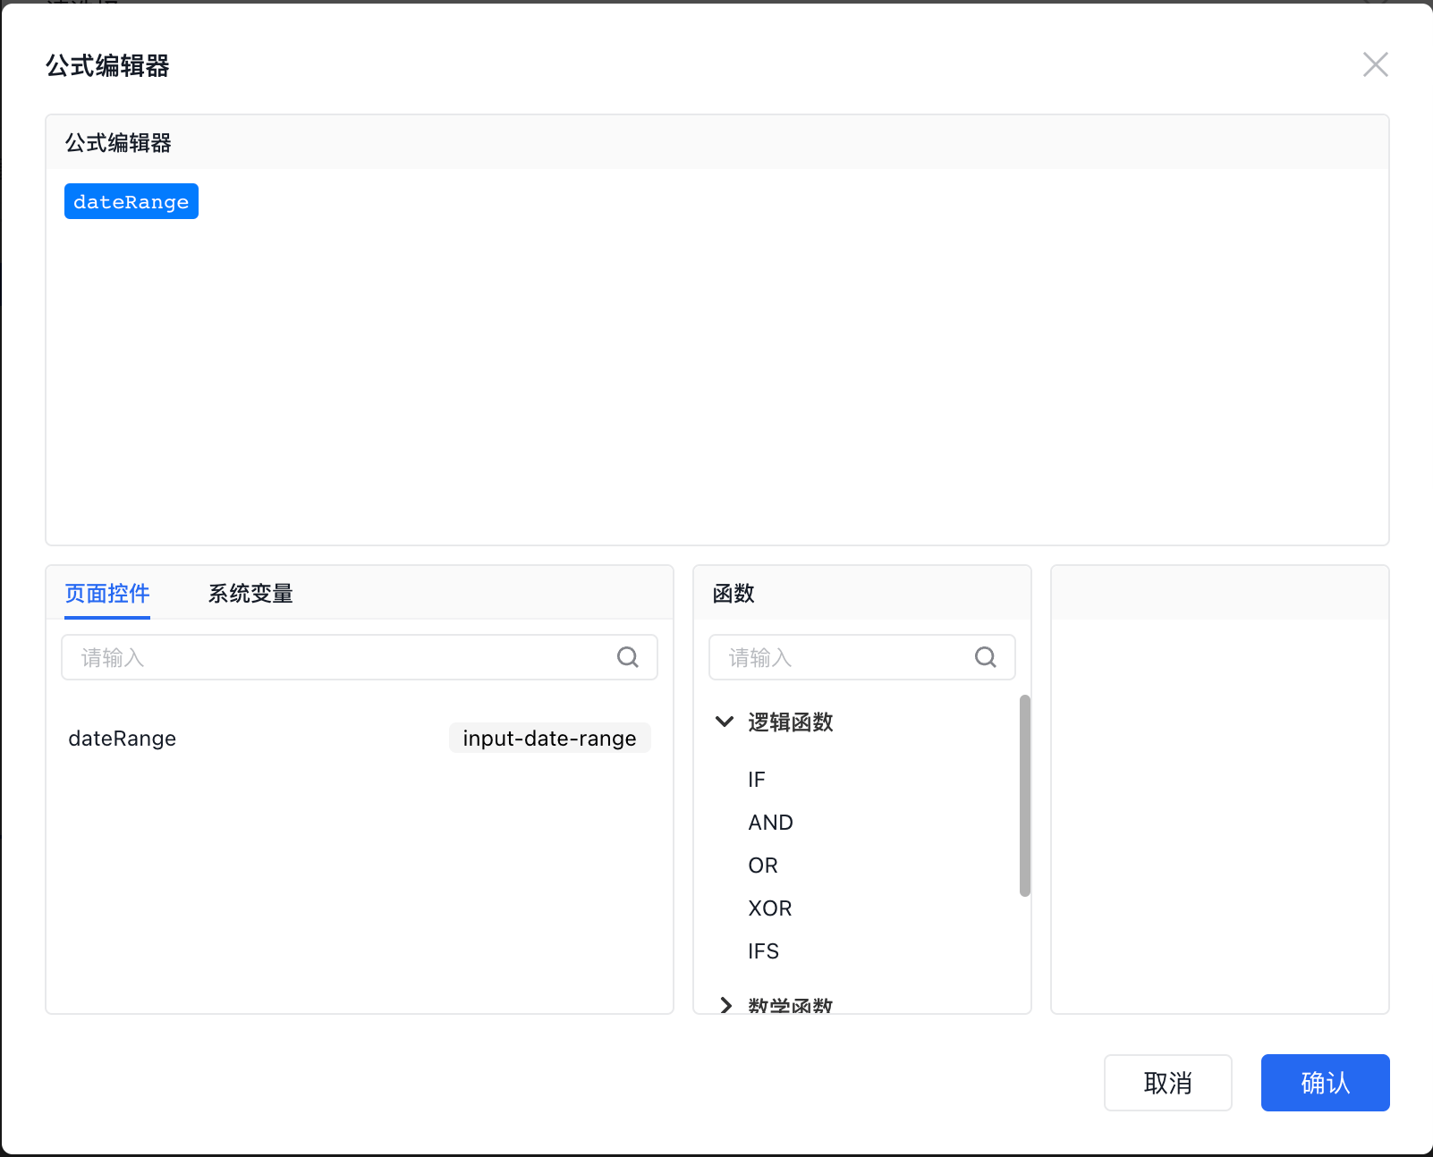
Task: Collapse the 逻辑函数 group chevron
Action: click(x=725, y=722)
